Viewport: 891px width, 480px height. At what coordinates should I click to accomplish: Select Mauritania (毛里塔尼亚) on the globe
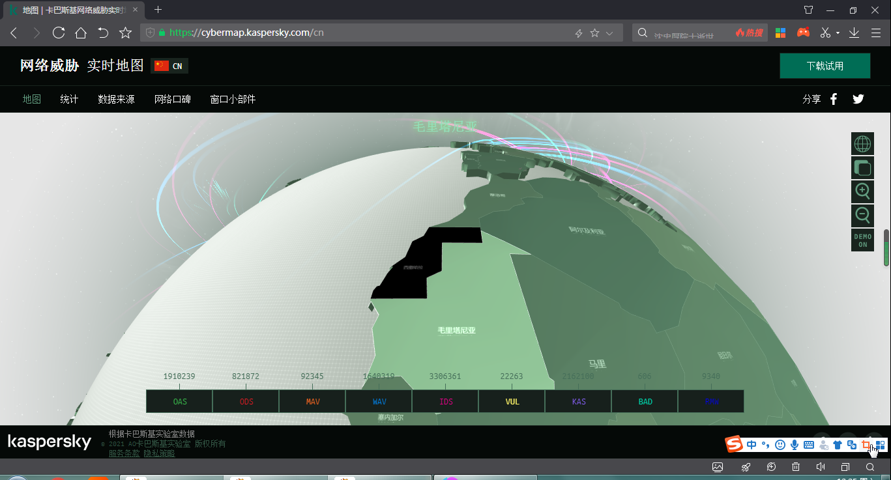(x=456, y=330)
